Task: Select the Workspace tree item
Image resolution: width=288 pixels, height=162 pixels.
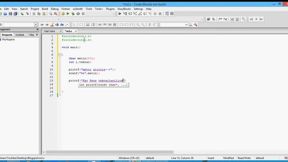Action: pos(8,40)
